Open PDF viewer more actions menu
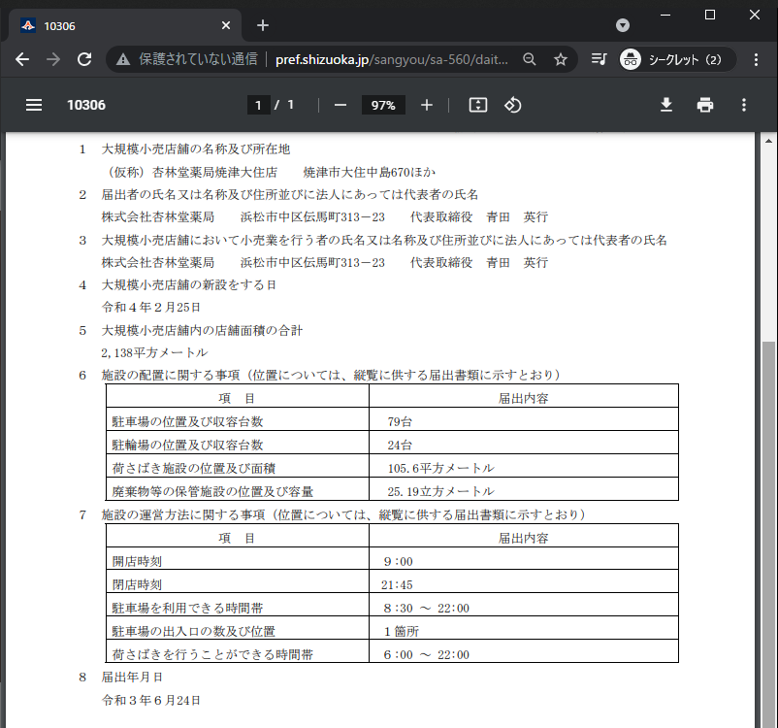 point(744,105)
